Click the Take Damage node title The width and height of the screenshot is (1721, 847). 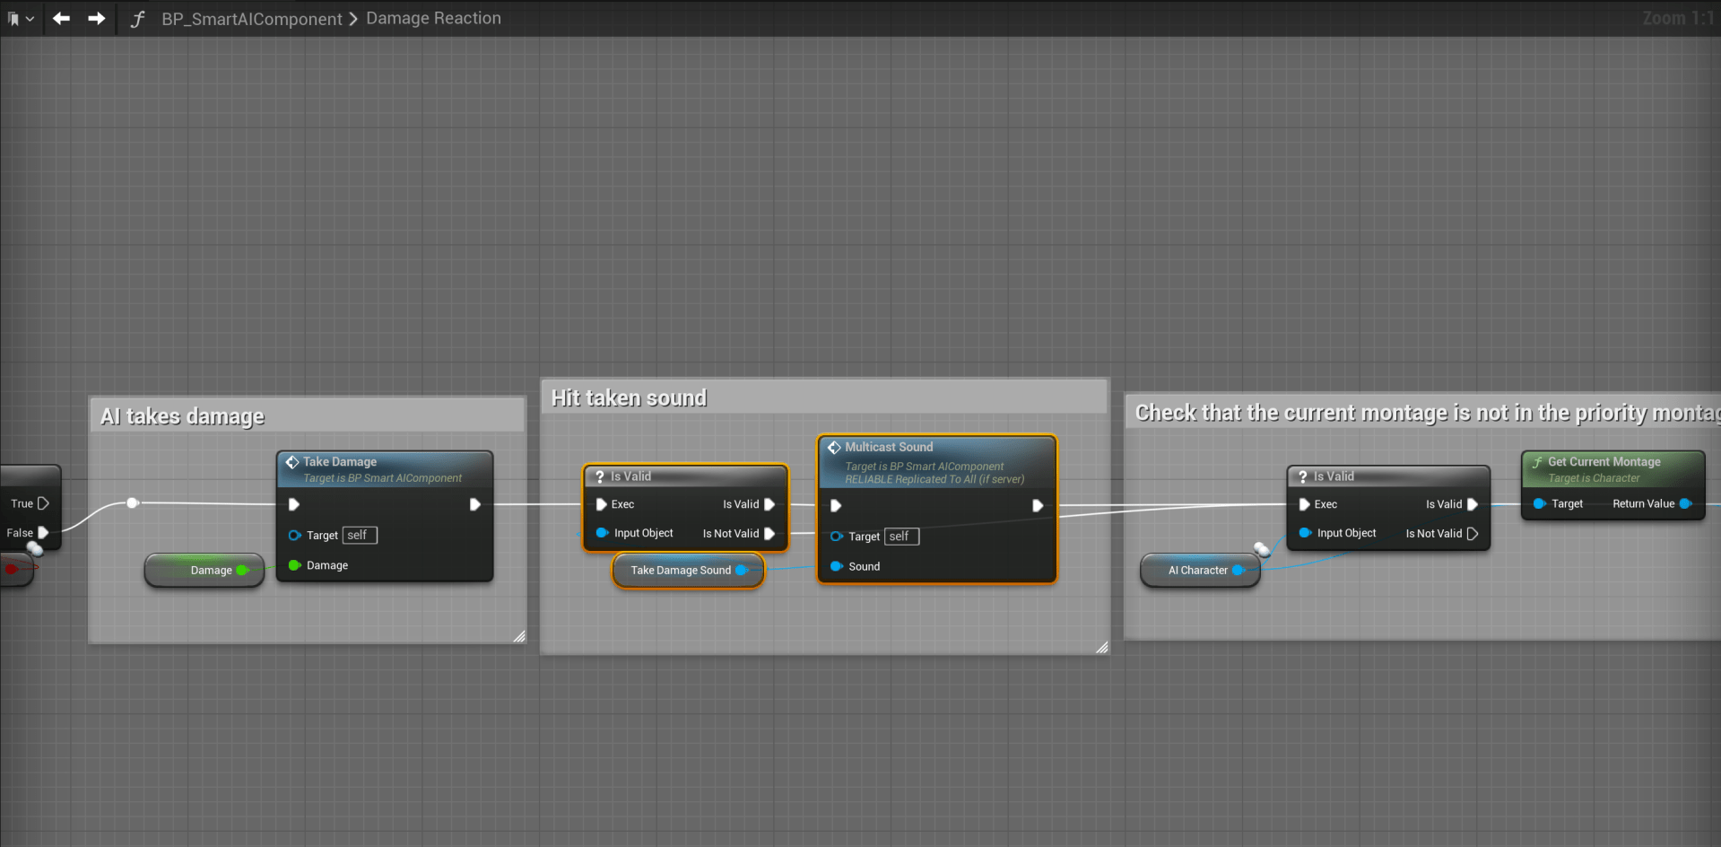coord(340,462)
